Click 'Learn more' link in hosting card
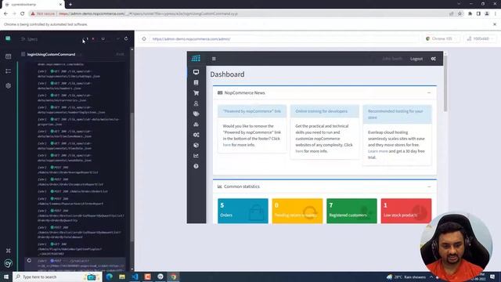 coord(377,151)
